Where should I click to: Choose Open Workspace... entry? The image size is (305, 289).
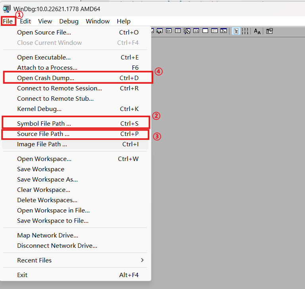75,159
